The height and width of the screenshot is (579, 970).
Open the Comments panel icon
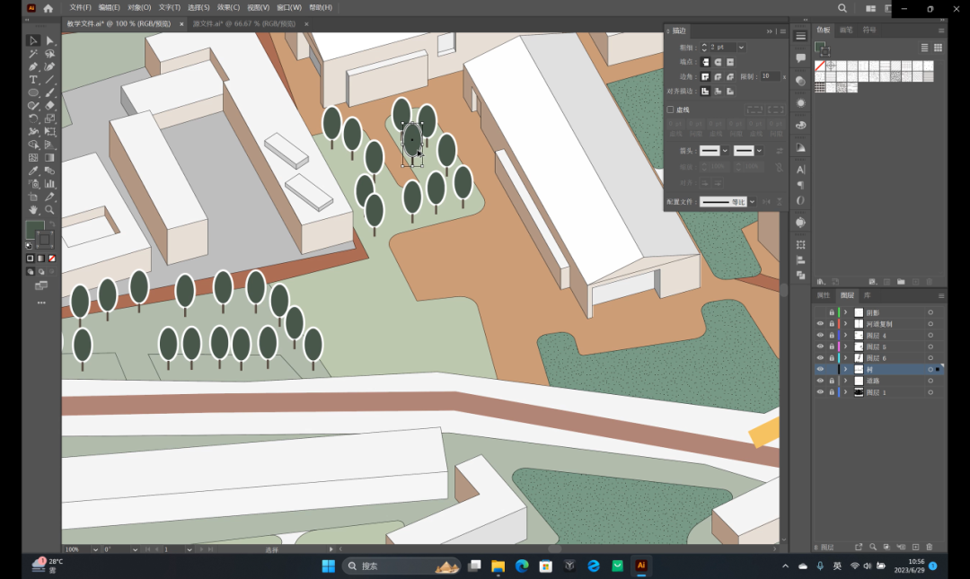click(x=801, y=58)
